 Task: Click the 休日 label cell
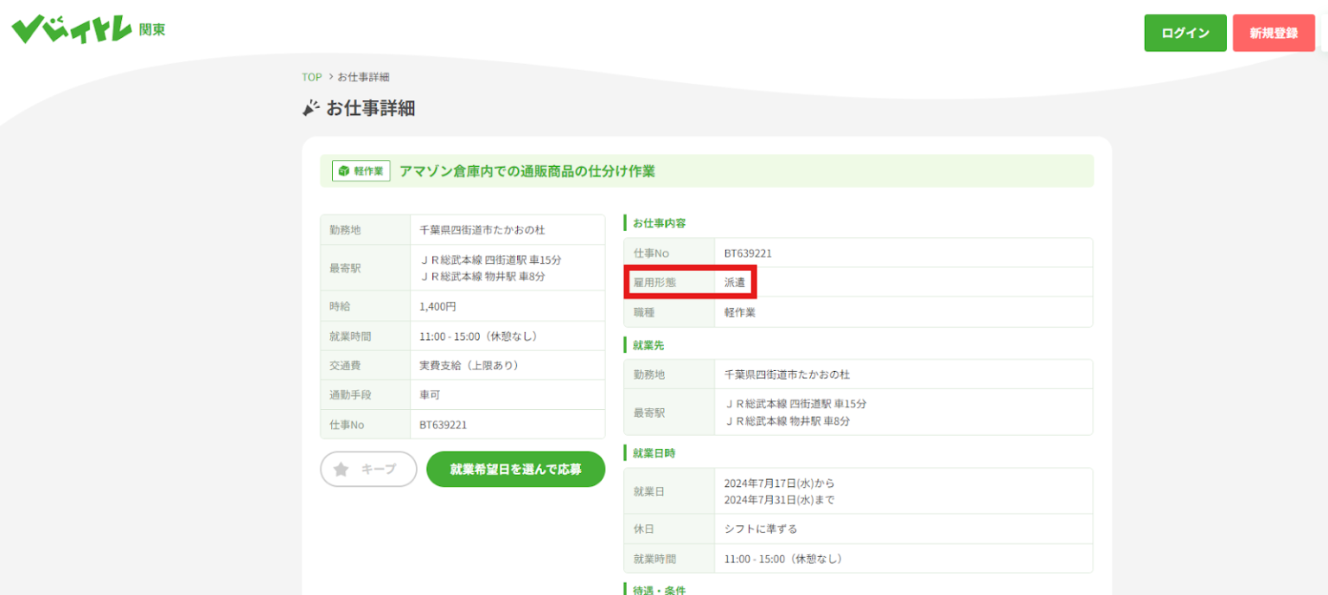(x=669, y=528)
